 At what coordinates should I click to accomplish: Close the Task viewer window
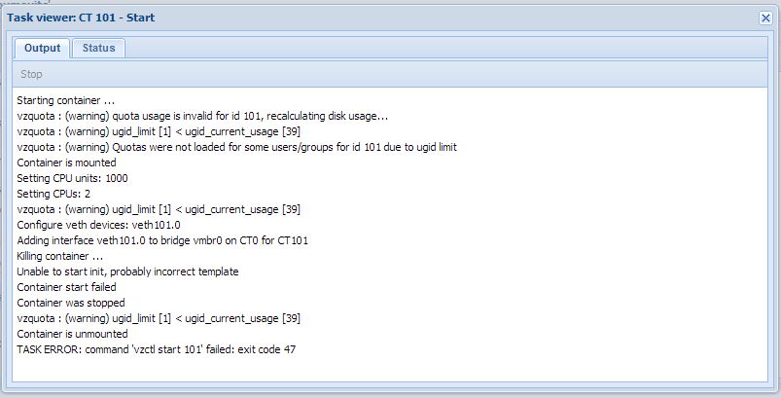coord(765,18)
